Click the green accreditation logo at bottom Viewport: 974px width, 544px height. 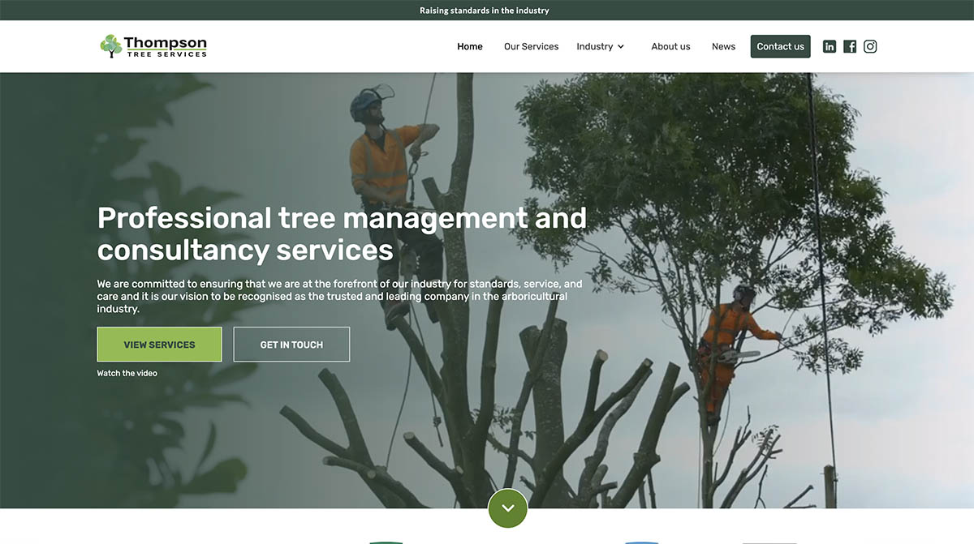[386, 541]
